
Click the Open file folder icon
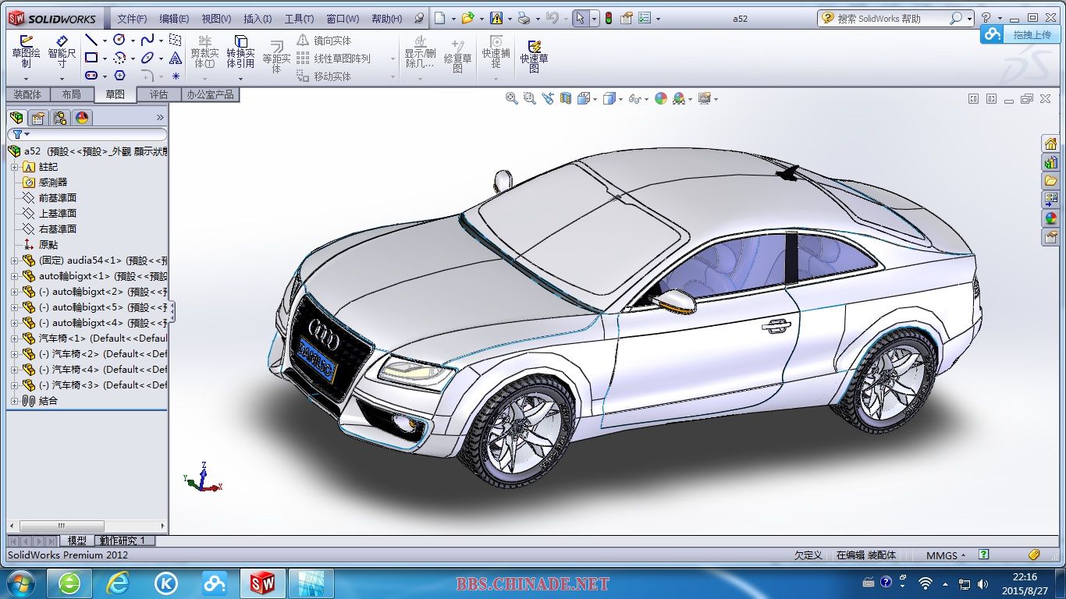click(x=467, y=18)
